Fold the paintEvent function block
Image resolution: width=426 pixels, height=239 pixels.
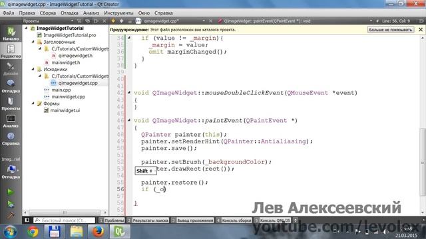[x=129, y=120]
